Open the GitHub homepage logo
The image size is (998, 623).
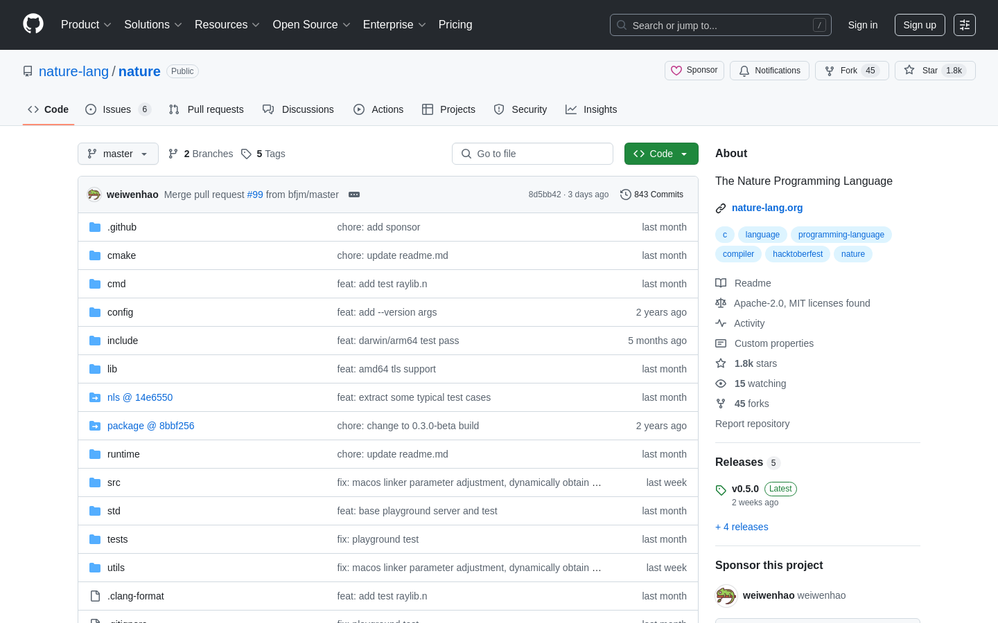(33, 24)
